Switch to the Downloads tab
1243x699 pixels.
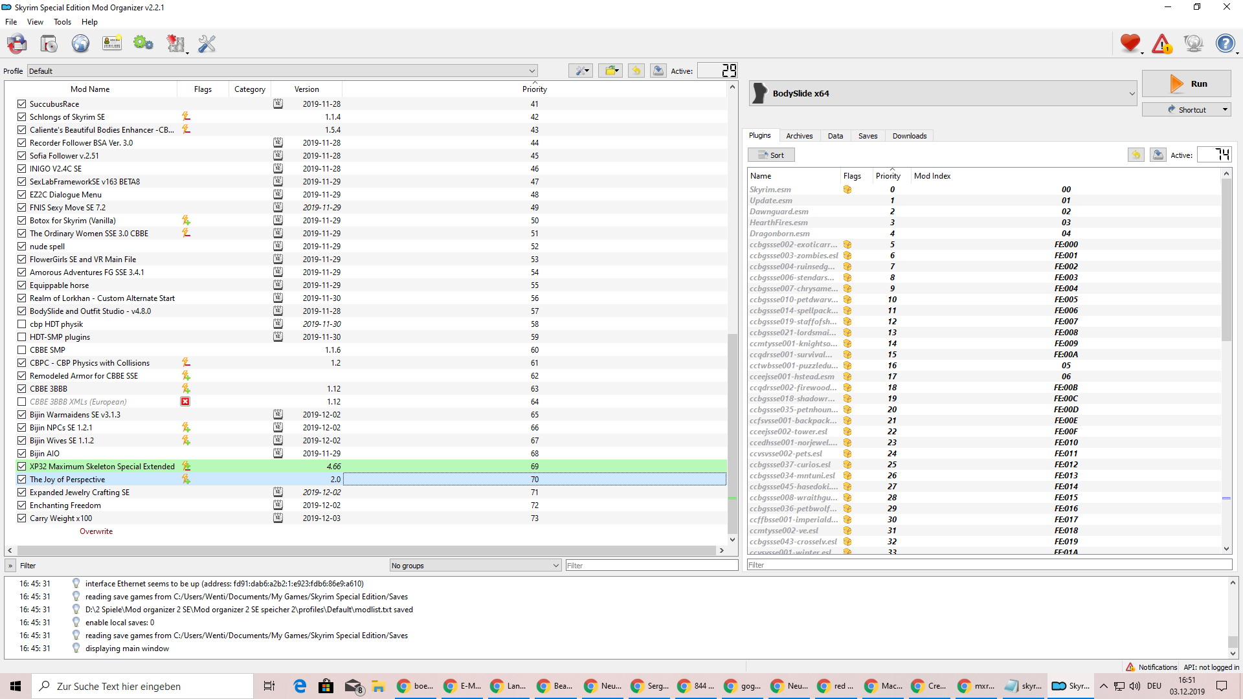pos(910,136)
